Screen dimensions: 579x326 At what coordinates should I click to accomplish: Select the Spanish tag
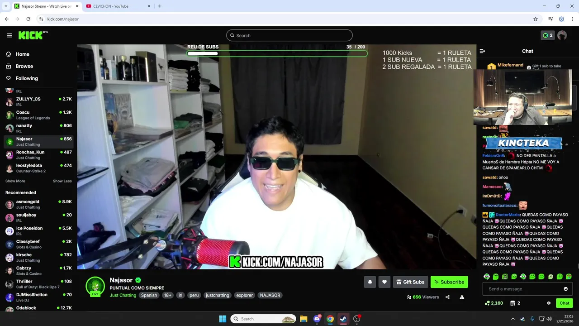coord(149,295)
